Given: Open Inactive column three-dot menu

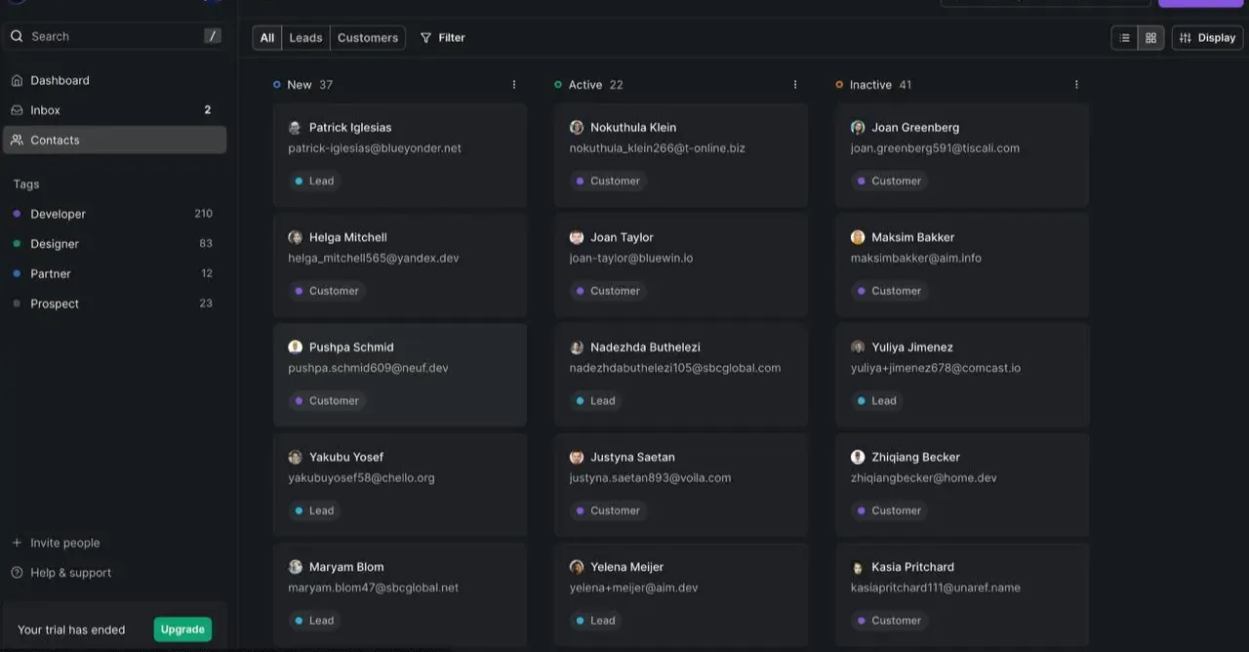Looking at the screenshot, I should point(1076,85).
